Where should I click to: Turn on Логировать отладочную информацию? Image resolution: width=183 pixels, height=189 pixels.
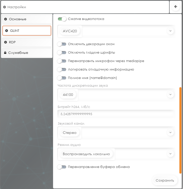coord(62,69)
